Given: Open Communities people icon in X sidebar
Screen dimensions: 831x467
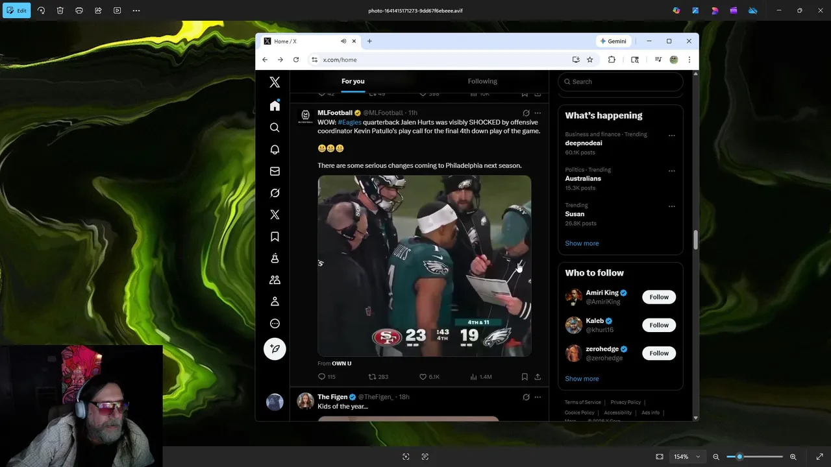Looking at the screenshot, I should click(x=275, y=280).
